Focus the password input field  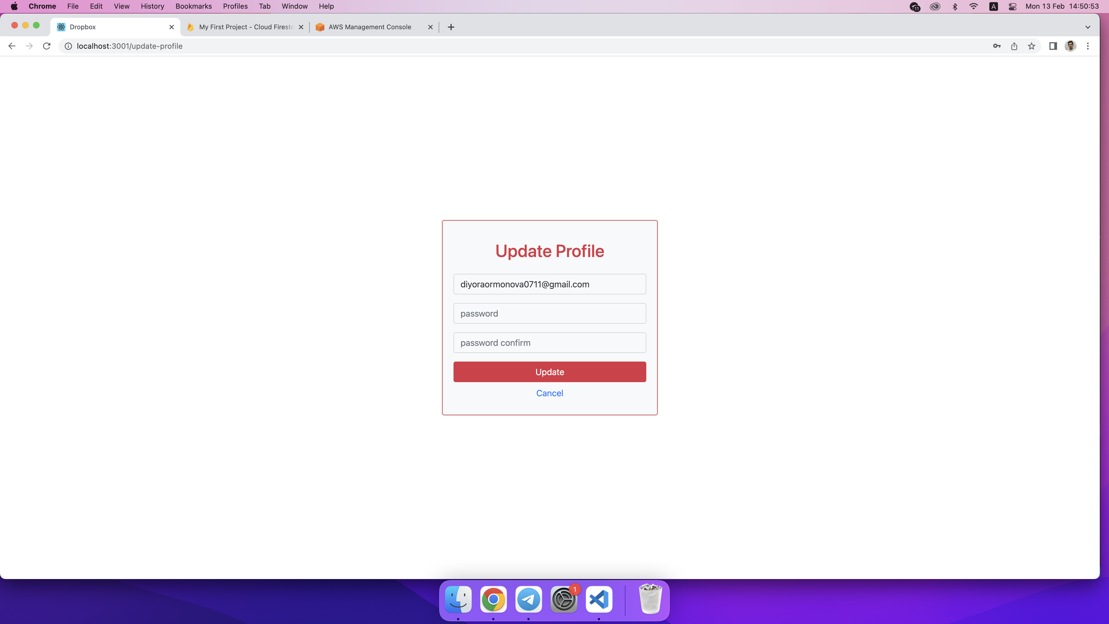(x=549, y=314)
